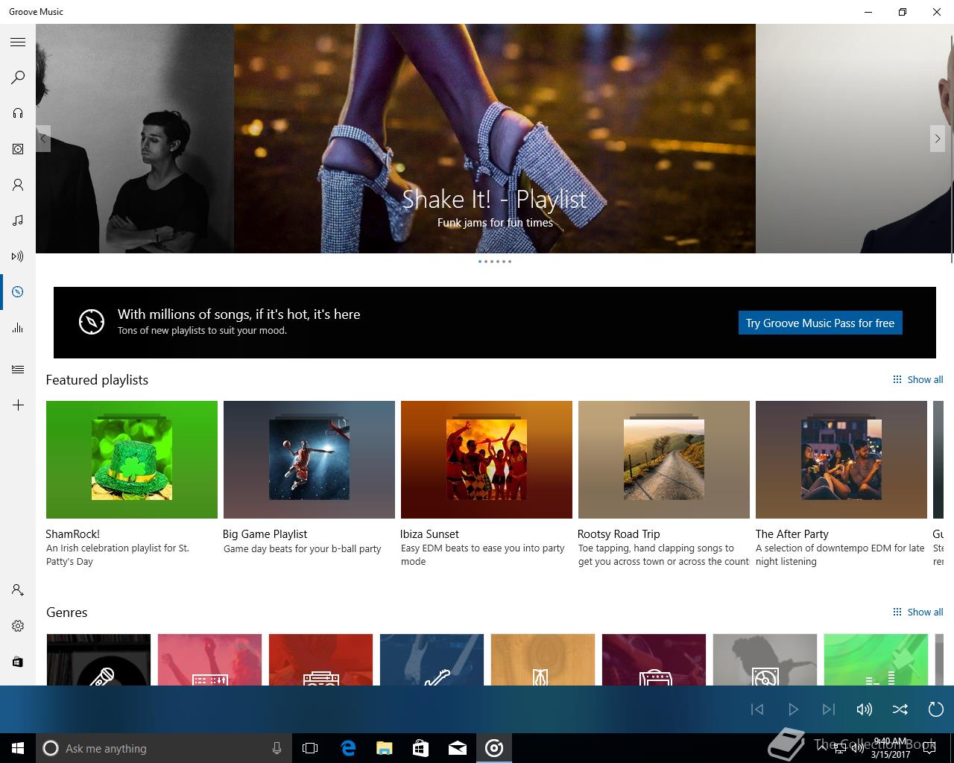954x763 pixels.
Task: Open Radio via the broadcast icon
Action: pos(18,256)
